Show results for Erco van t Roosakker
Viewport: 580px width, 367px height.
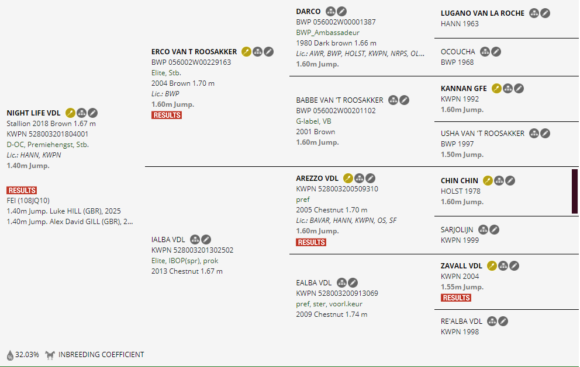click(167, 115)
